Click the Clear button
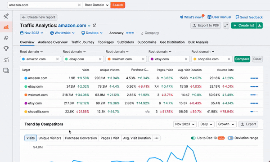Viewport: 270px width, 162px height. [x=257, y=59]
